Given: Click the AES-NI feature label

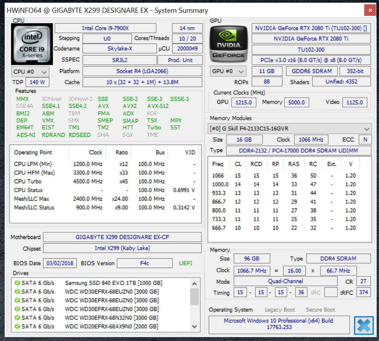Looking at the screenshot, I should (26, 135).
